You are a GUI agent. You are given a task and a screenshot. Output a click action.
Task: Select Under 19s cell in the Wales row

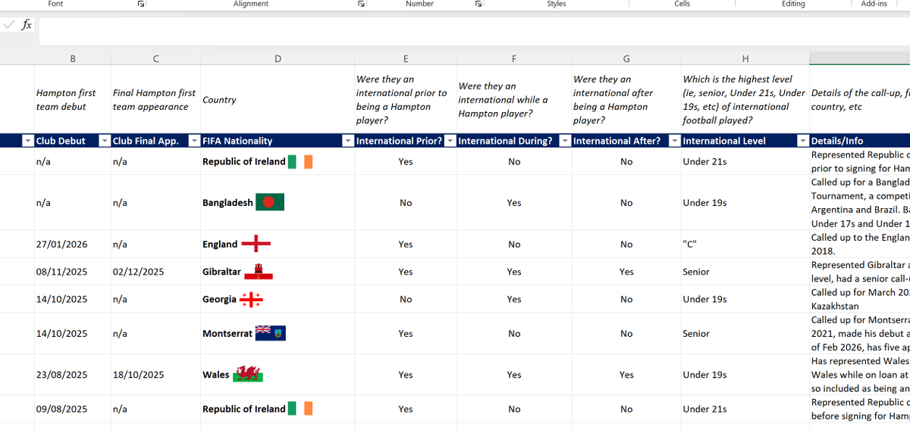coord(745,375)
